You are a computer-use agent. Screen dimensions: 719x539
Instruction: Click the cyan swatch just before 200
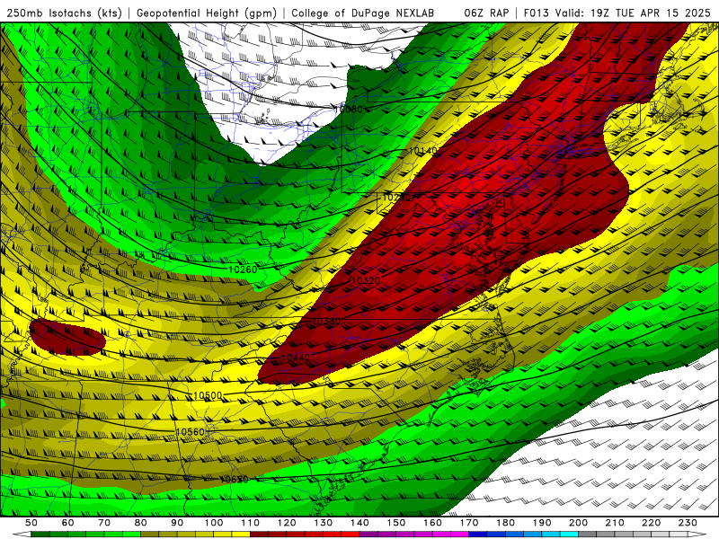[x=570, y=535]
